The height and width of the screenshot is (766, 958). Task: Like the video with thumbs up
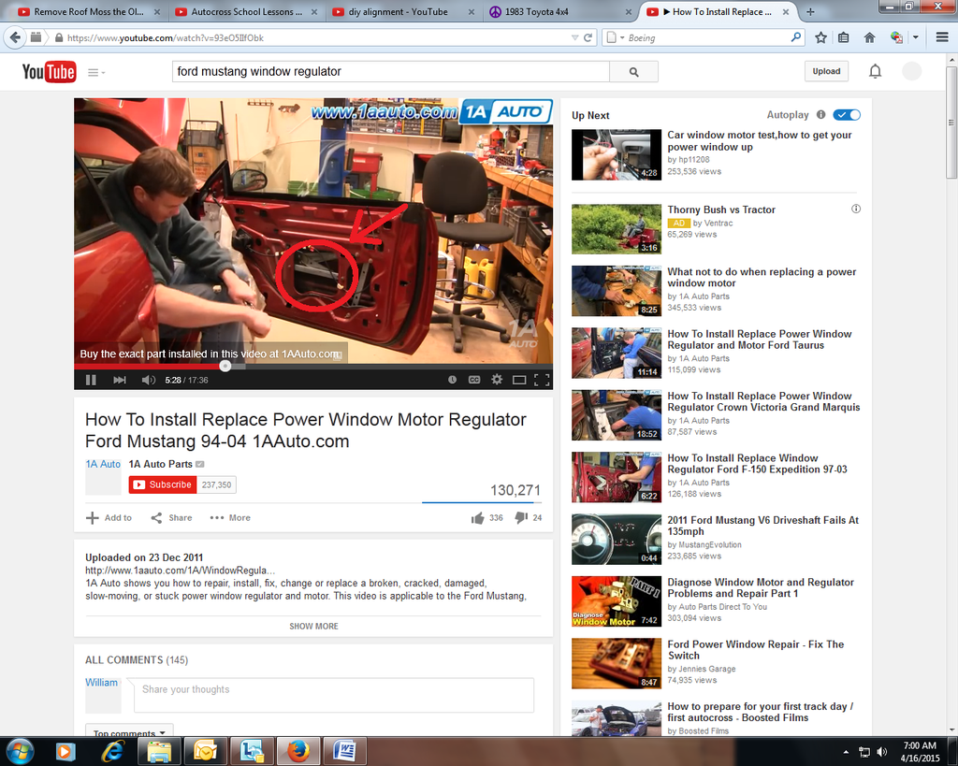point(478,518)
